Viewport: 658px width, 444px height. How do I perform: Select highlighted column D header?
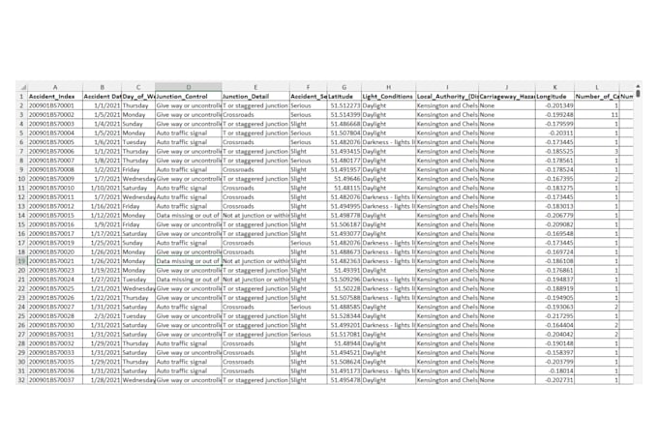pos(189,87)
